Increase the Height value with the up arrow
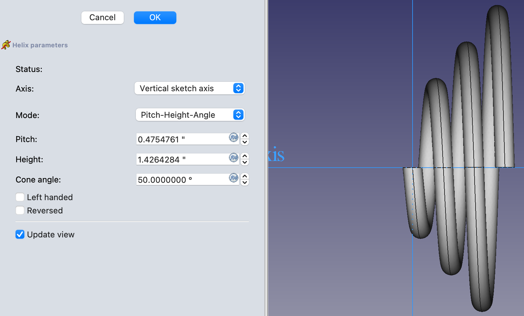Viewport: 524px width, 316px height. point(245,156)
